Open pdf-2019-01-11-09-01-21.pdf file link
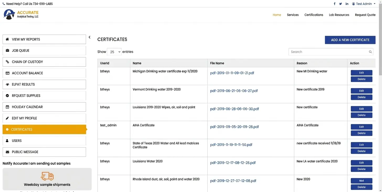Viewport: 382px width, 192px height. coord(232,73)
